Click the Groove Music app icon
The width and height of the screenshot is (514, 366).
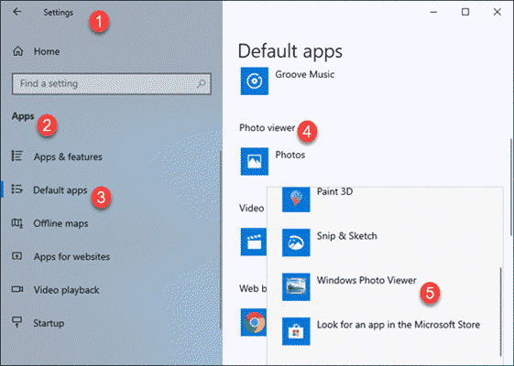pyautogui.click(x=255, y=81)
